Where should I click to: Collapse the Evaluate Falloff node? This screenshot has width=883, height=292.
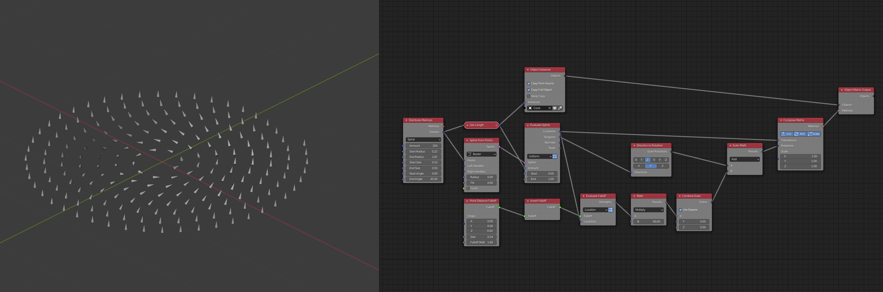coord(583,196)
